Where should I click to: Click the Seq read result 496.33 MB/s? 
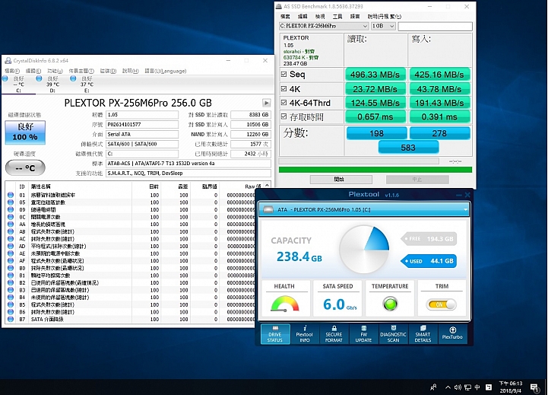click(375, 75)
